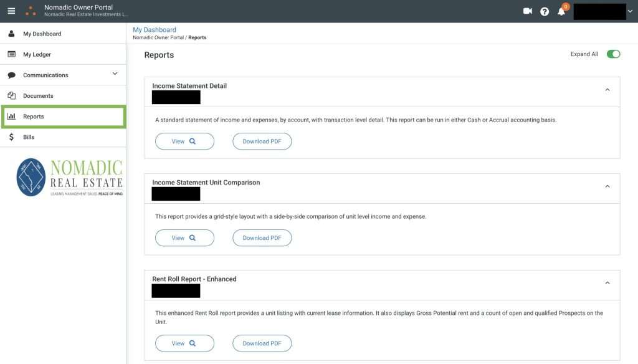This screenshot has height=364, width=638.
Task: Click the Documents sidebar icon
Action: pyautogui.click(x=11, y=96)
